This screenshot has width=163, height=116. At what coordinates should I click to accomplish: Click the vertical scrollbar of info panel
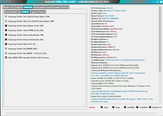(x=160, y=39)
